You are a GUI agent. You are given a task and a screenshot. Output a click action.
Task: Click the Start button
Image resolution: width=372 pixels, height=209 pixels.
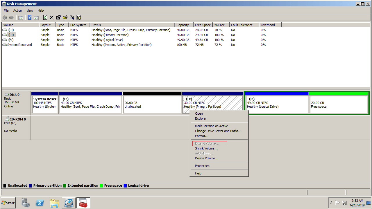8,203
